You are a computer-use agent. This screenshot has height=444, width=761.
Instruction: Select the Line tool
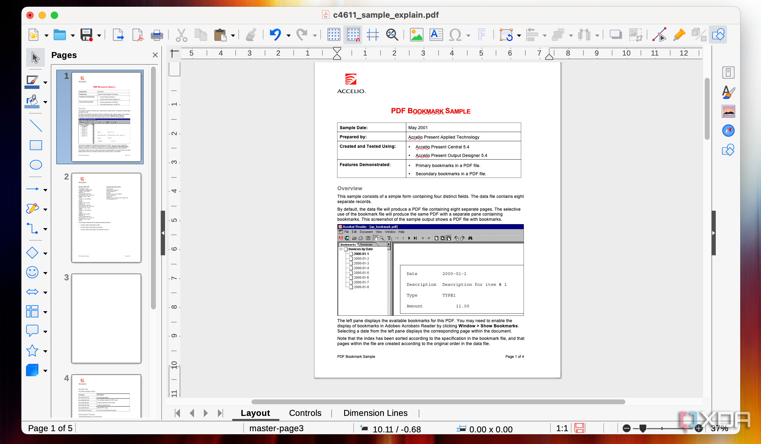(x=36, y=126)
